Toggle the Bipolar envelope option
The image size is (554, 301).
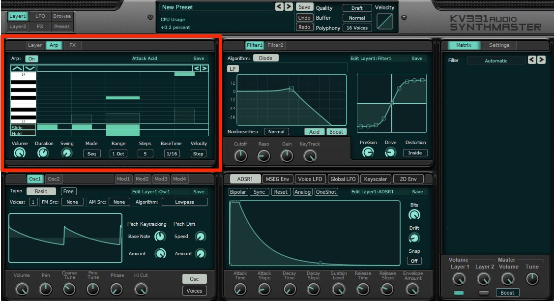point(238,192)
